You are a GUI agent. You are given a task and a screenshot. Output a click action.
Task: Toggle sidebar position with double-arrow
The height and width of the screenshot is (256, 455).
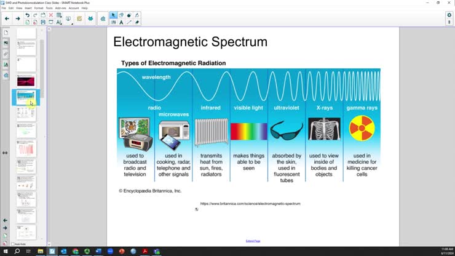pos(5,153)
